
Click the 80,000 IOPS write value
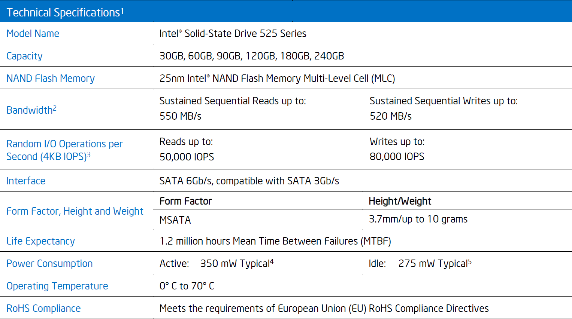click(397, 157)
